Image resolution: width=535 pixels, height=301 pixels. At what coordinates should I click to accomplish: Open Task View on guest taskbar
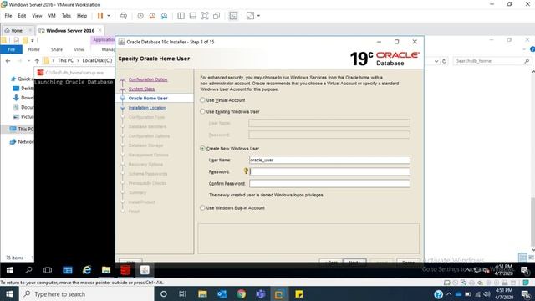click(x=48, y=270)
